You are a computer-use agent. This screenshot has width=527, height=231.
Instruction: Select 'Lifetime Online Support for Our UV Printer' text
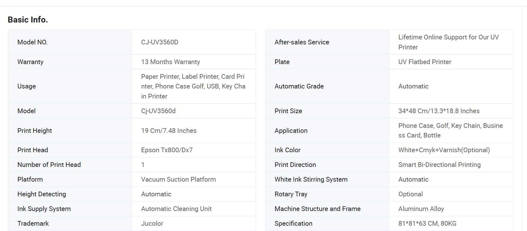(x=449, y=42)
